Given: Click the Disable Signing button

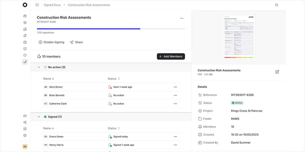Looking at the screenshot, I should [51, 42].
